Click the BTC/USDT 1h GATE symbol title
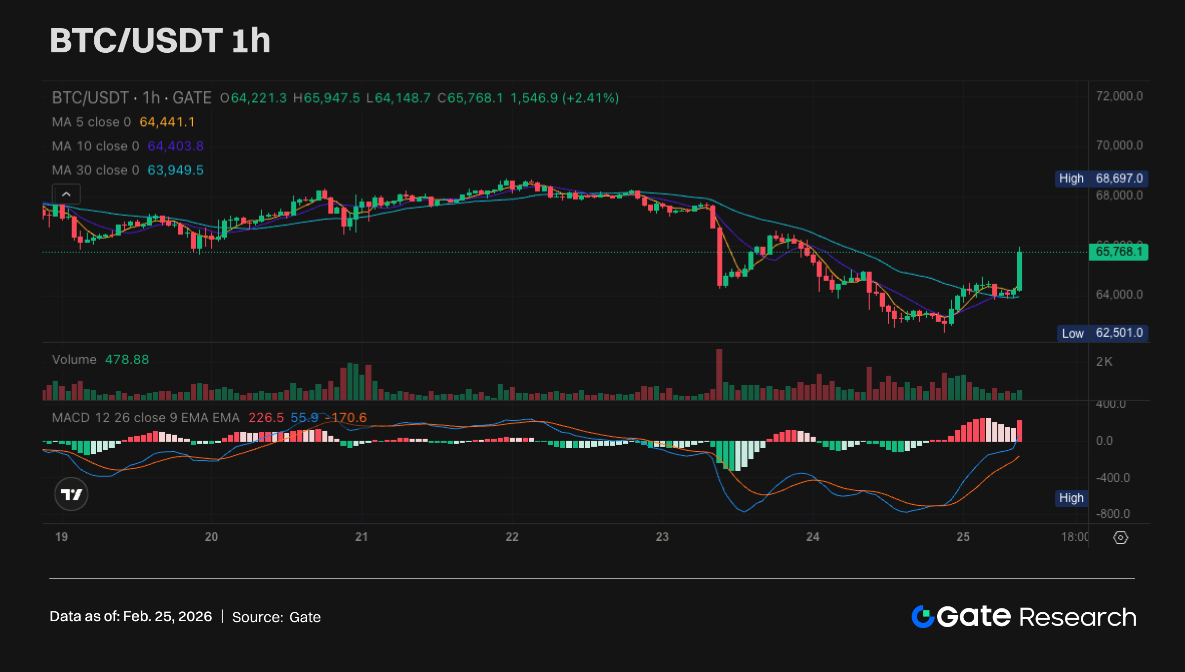Screen dimensions: 1185x672 coord(131,98)
